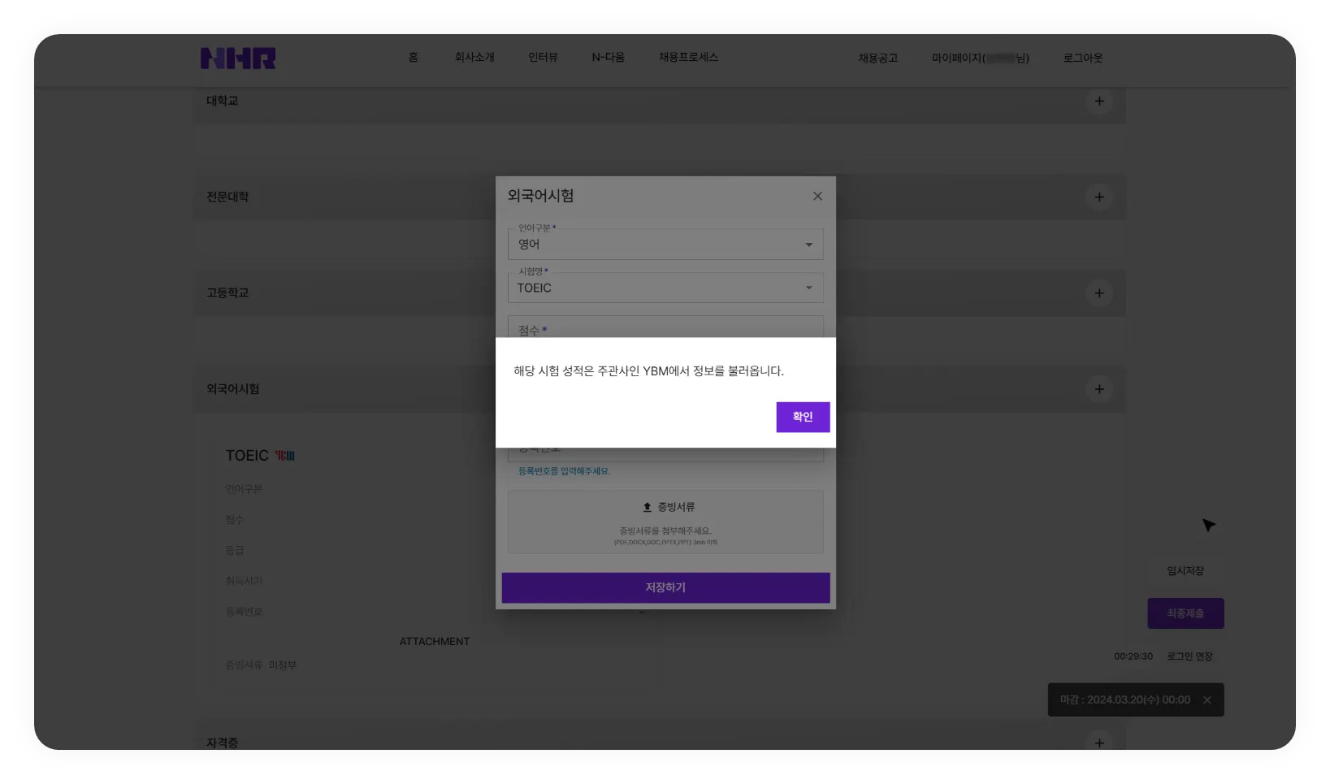Click the 저장하기 button
The width and height of the screenshot is (1330, 784).
[x=665, y=587]
